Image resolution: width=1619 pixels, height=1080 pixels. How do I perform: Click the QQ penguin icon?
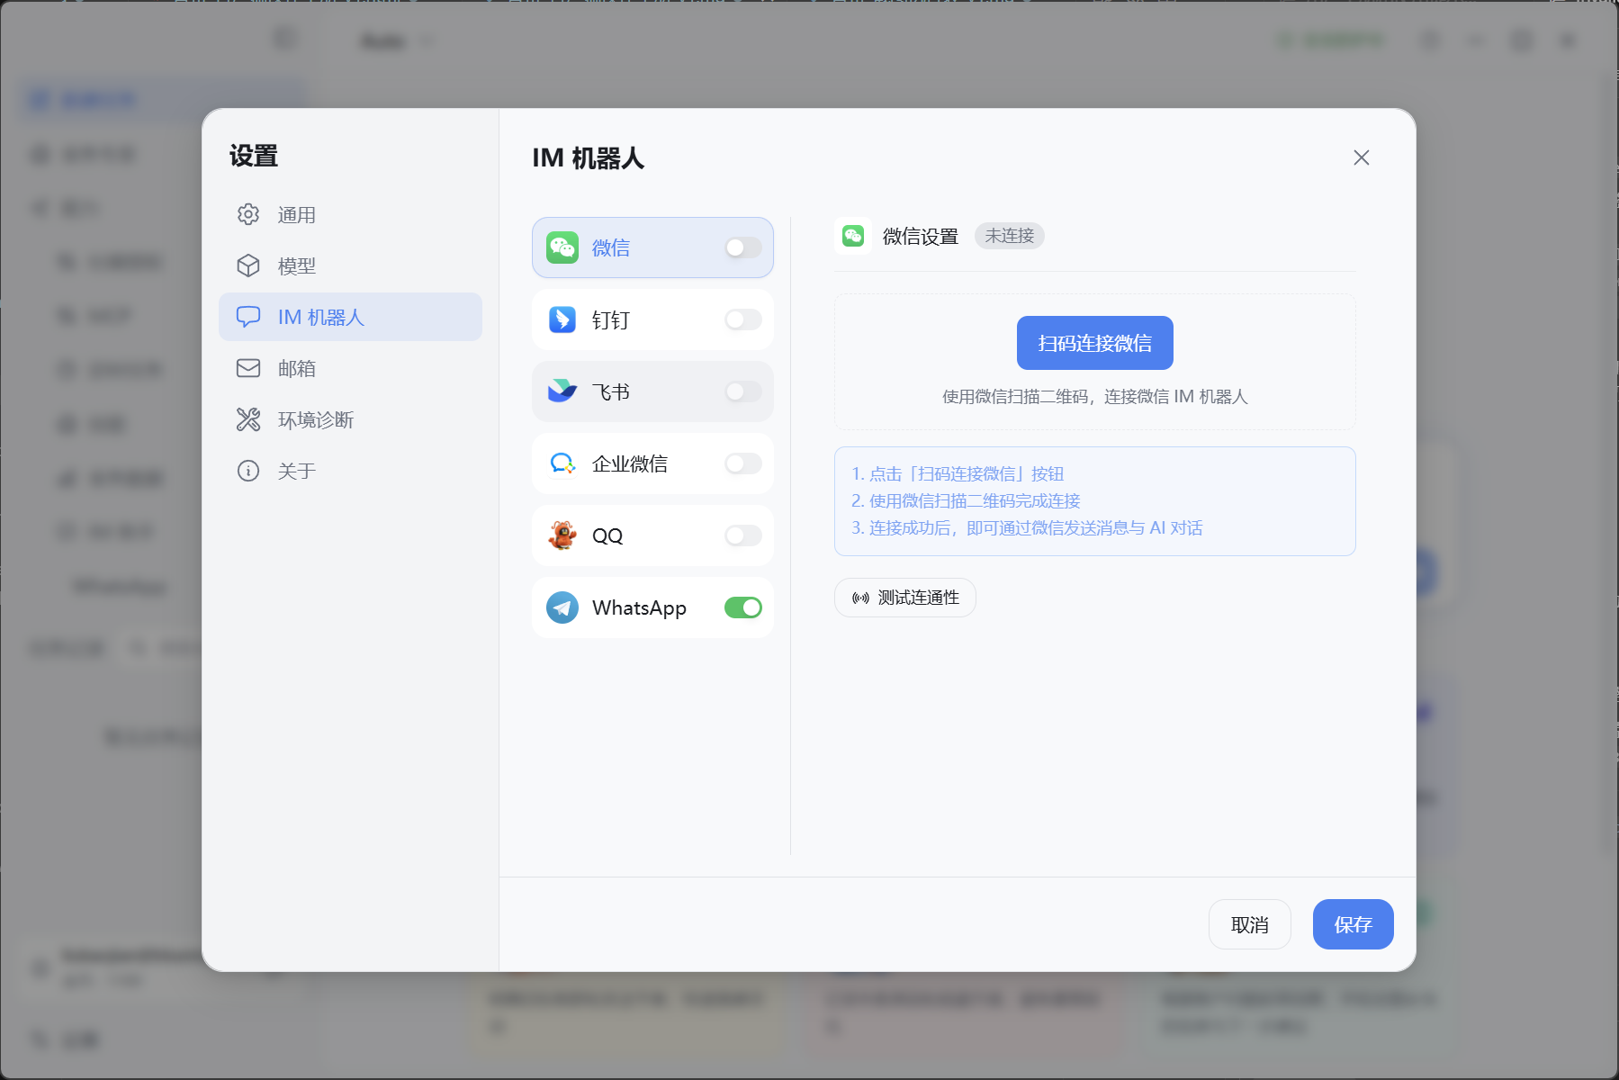(x=562, y=535)
